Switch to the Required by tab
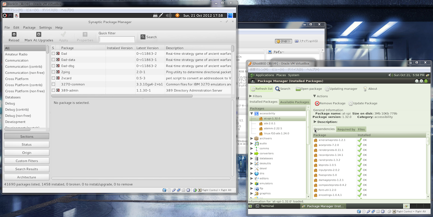The image size is (433, 217). tap(346, 129)
